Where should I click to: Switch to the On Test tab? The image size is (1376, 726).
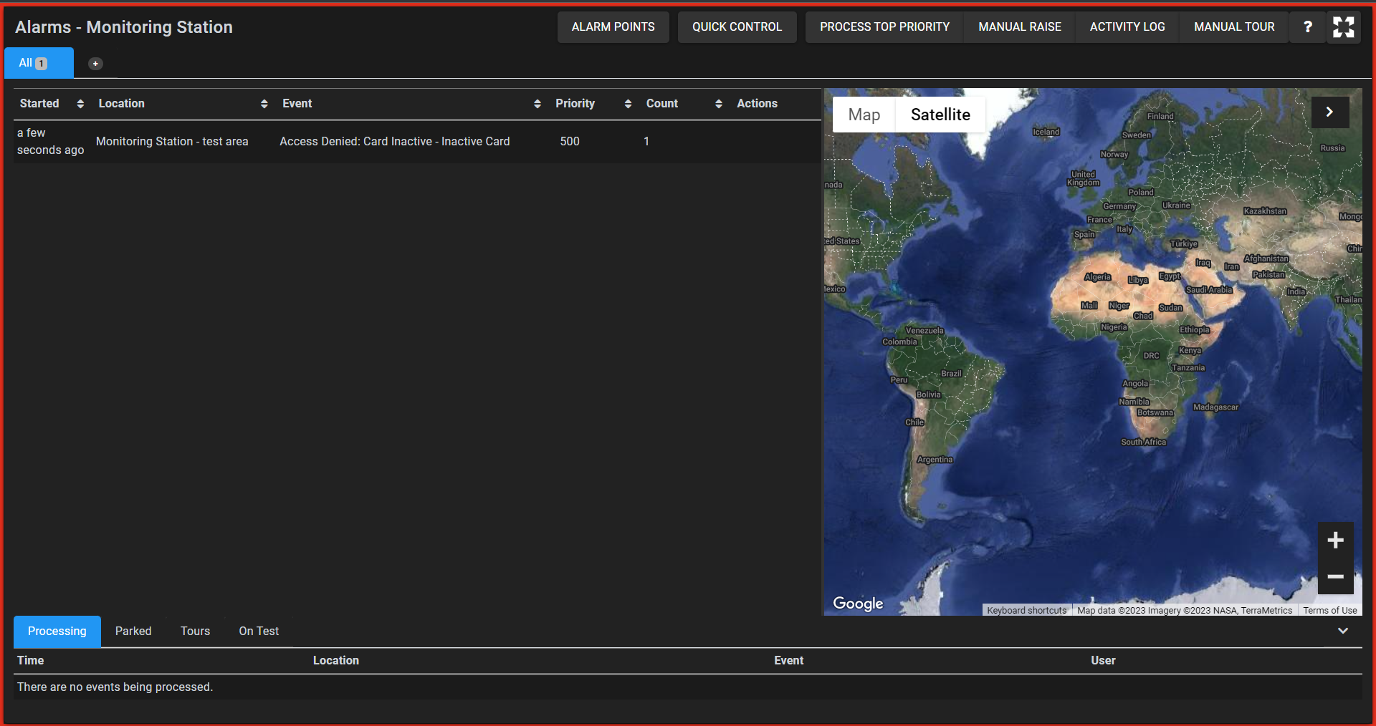click(x=259, y=631)
